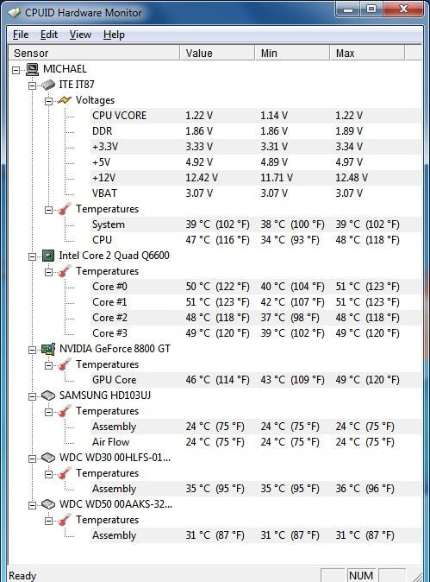Click the Min column header

[293, 53]
